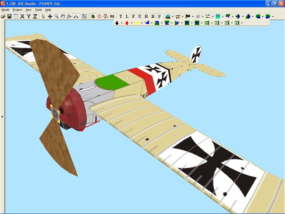285x214 pixels.
Task: Click the zoom-to-region icon with dashed frame
Action: click(84, 16)
